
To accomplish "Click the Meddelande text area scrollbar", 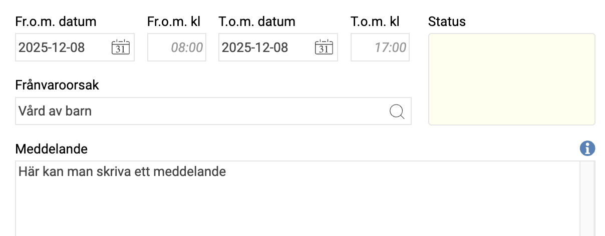I will 587,200.
